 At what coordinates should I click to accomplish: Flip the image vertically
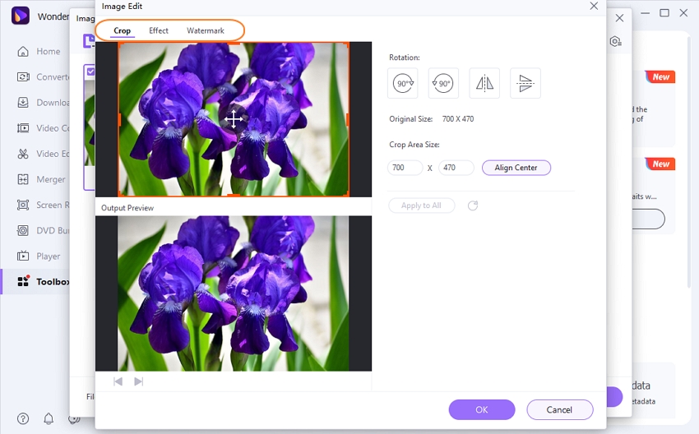tap(525, 83)
